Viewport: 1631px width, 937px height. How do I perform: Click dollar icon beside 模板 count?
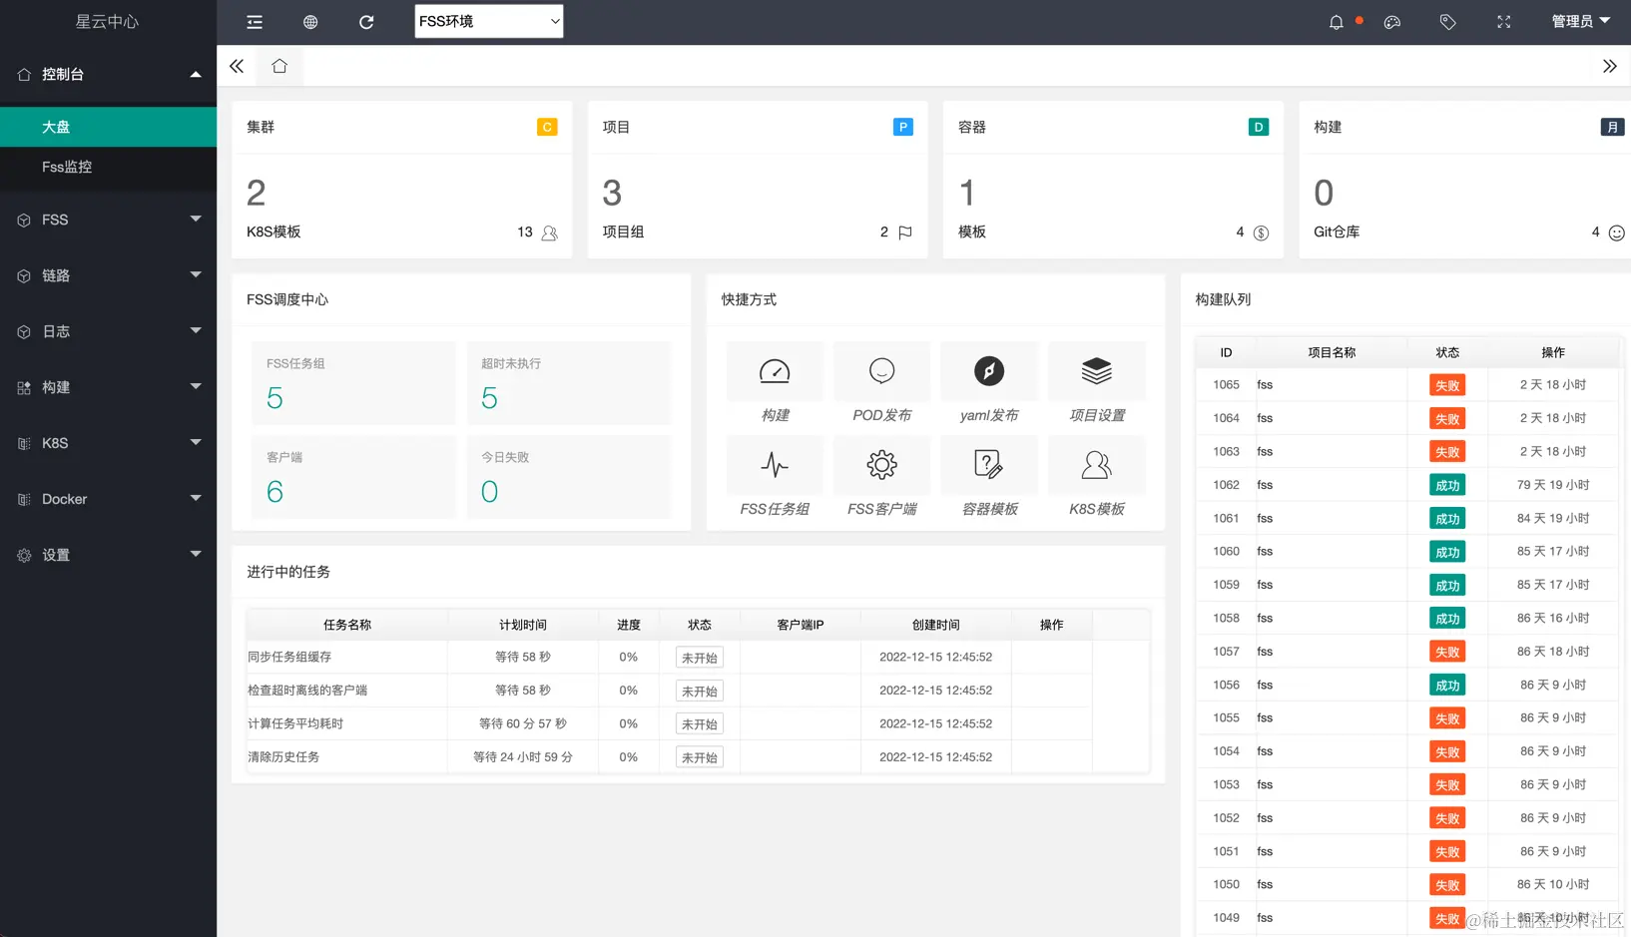click(x=1262, y=233)
